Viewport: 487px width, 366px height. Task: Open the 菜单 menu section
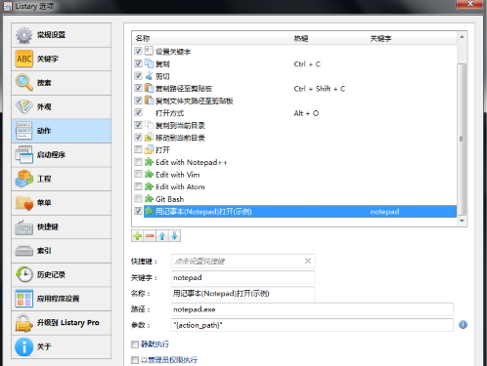click(62, 203)
